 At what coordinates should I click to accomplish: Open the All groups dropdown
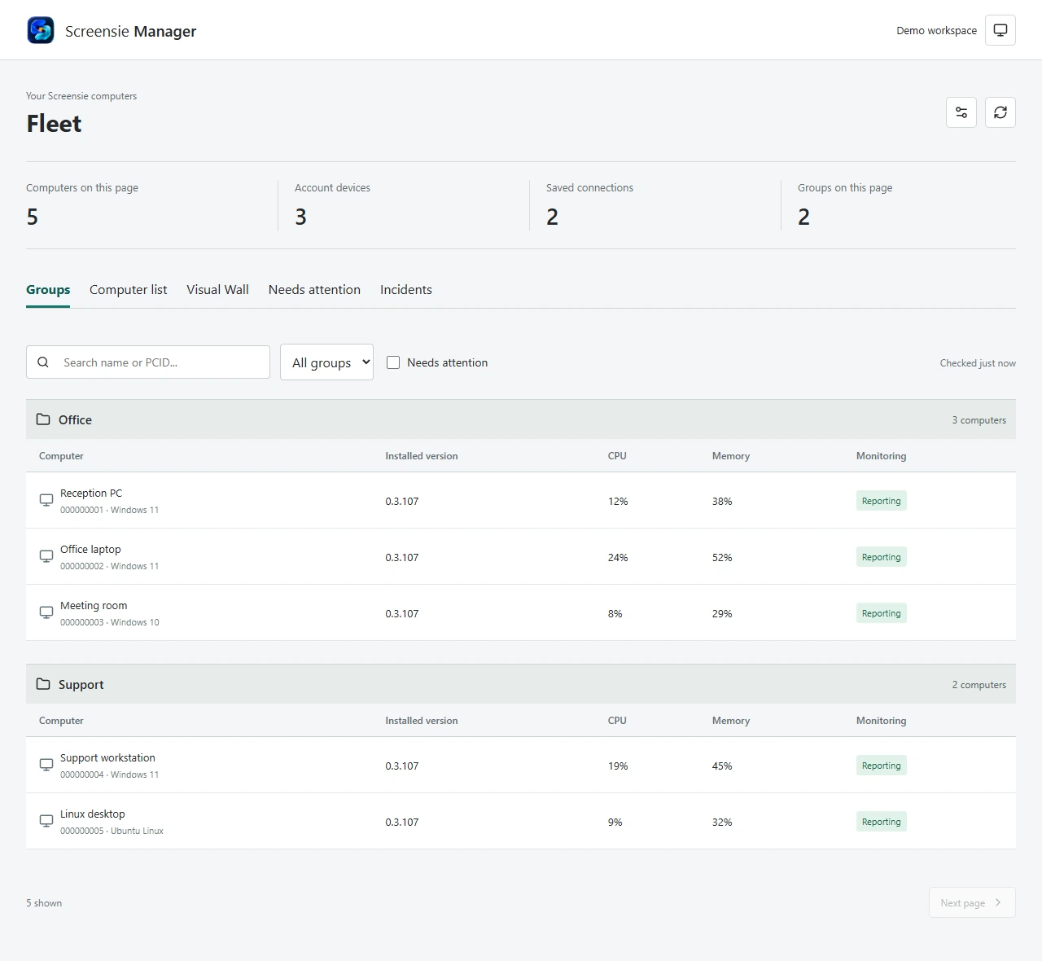click(x=326, y=362)
